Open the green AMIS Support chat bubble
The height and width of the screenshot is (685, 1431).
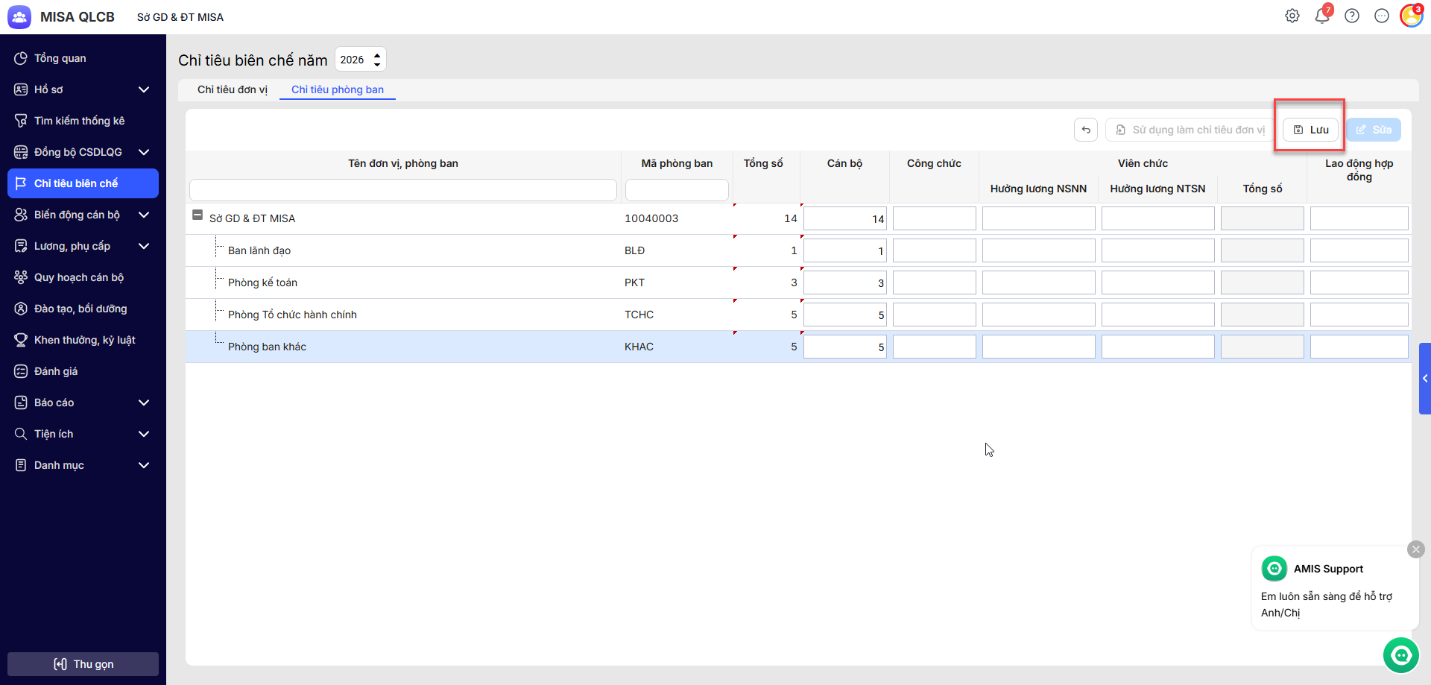[x=1401, y=655]
